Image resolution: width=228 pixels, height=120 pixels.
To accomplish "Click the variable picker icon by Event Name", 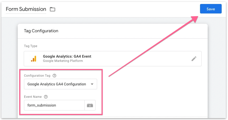I will (x=90, y=105).
